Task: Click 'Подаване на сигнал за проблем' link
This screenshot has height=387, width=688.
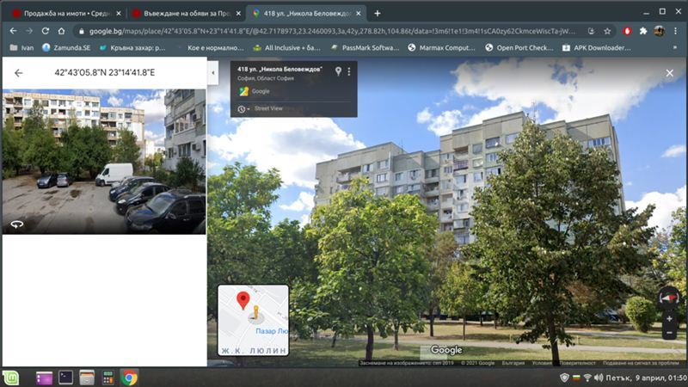Action: pyautogui.click(x=641, y=363)
